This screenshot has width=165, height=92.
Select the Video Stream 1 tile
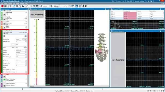[14, 85]
